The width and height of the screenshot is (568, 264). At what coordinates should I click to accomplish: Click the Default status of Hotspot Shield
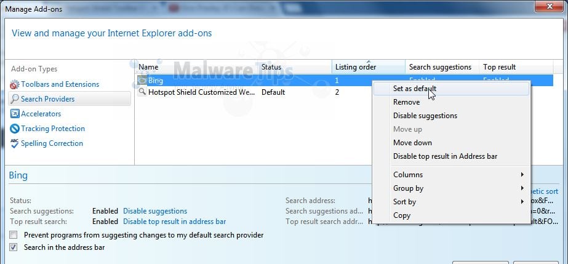tap(273, 92)
